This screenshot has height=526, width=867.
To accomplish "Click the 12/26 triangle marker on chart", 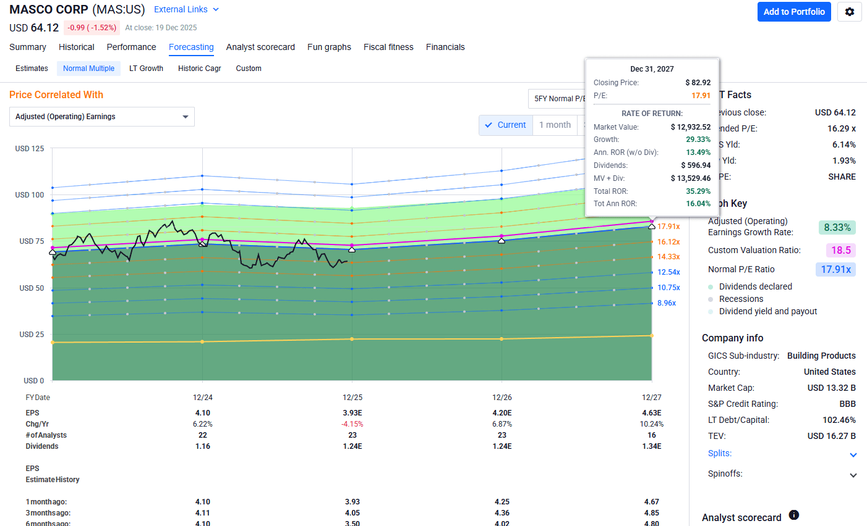I will [x=502, y=240].
